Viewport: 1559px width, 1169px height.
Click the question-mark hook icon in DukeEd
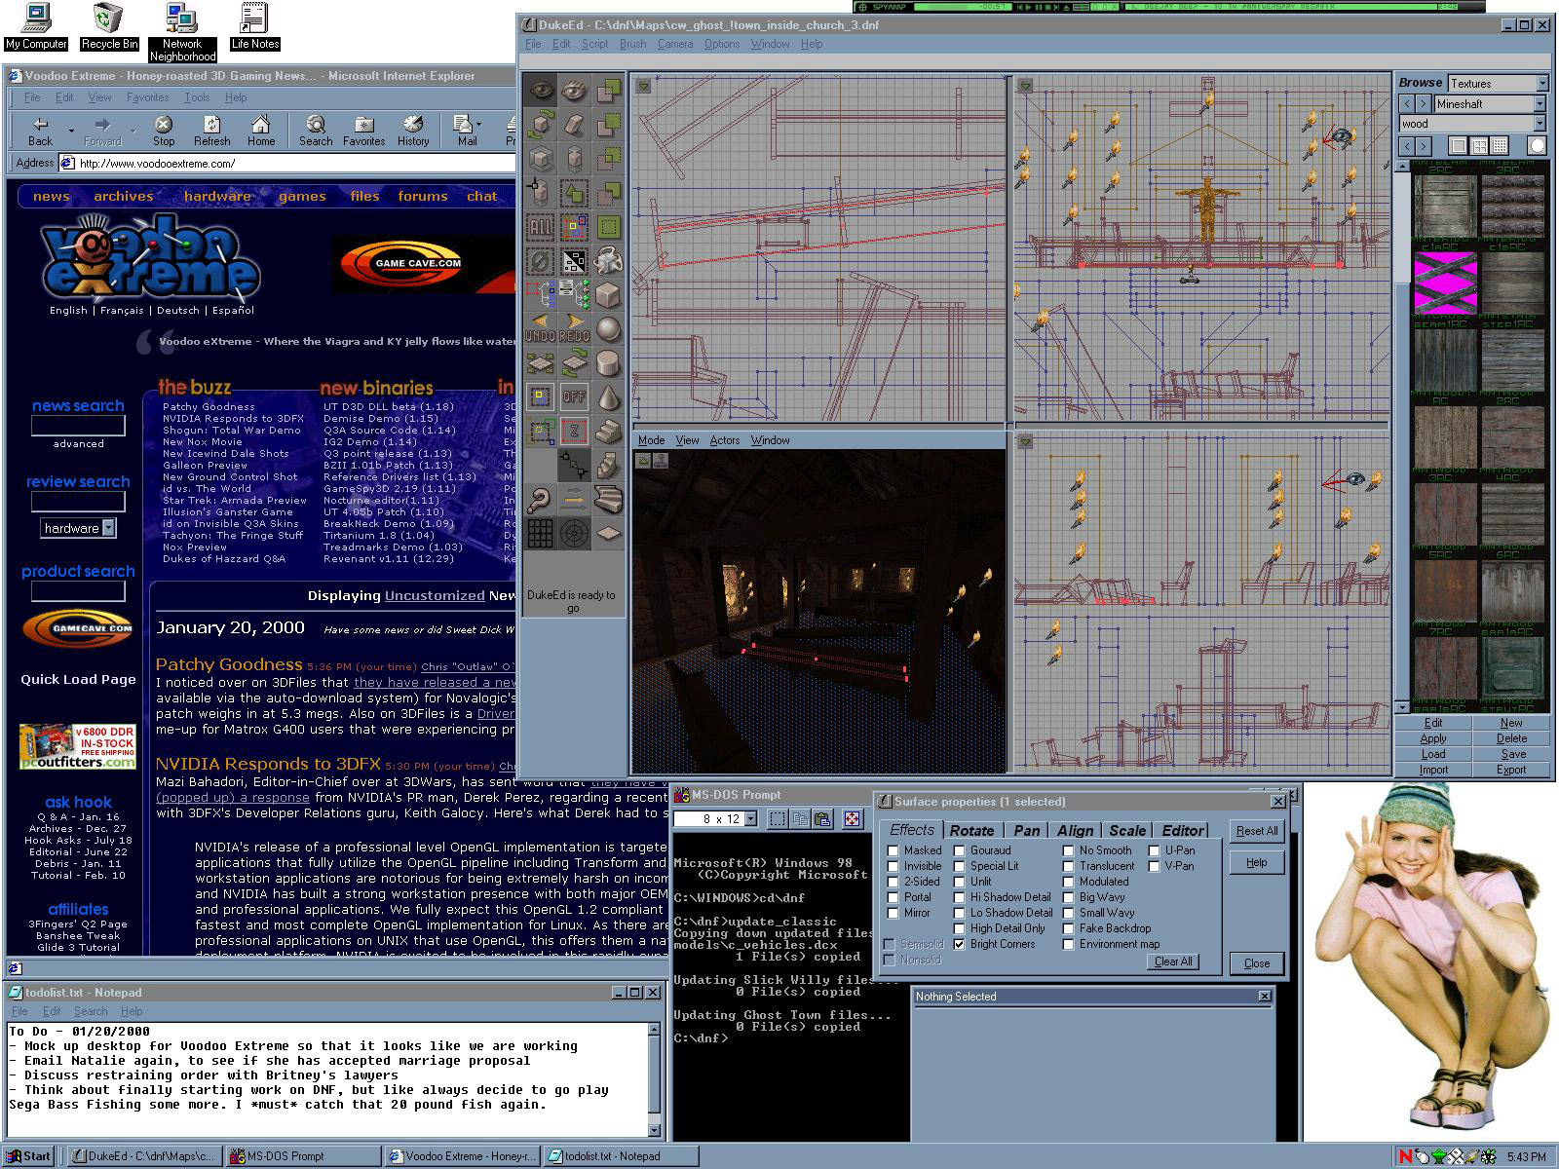pyautogui.click(x=540, y=499)
